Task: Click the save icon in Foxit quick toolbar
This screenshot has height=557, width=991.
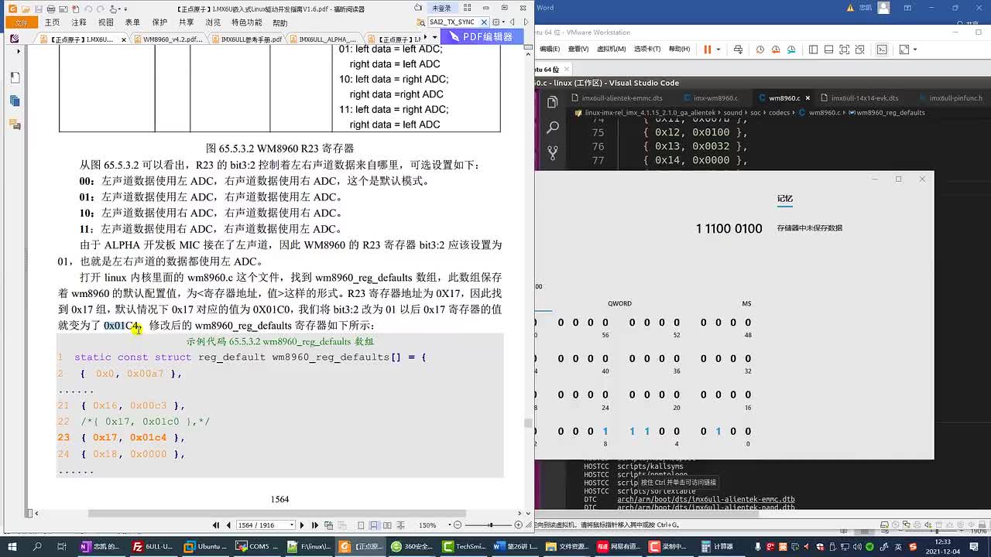Action: (x=40, y=9)
